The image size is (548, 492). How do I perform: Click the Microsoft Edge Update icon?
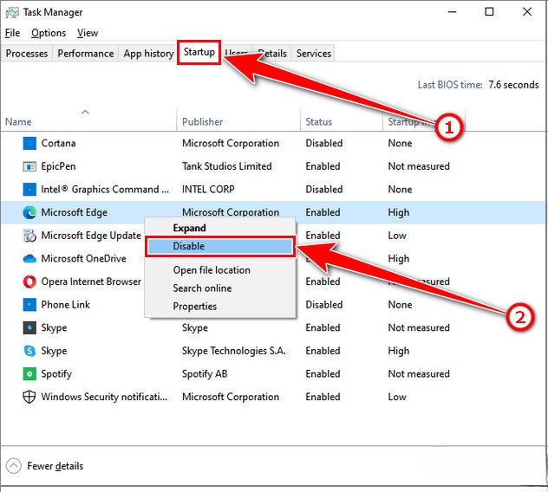coord(29,236)
